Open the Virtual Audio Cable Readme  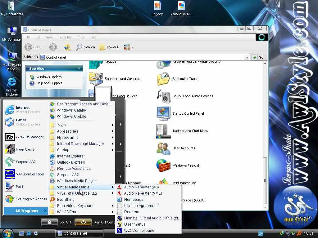[148, 212]
